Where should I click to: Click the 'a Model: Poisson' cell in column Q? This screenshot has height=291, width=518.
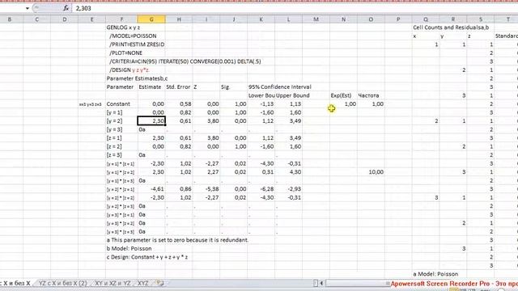tap(435, 274)
